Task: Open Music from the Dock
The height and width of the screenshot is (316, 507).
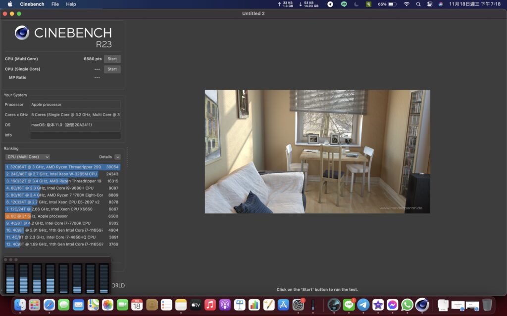Action: tap(210, 305)
